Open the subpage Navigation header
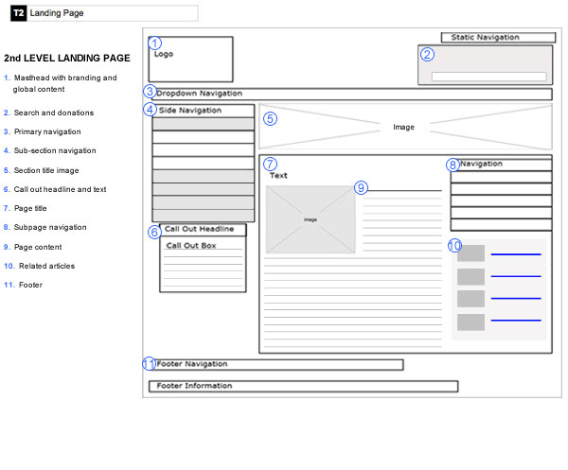 tap(501, 165)
